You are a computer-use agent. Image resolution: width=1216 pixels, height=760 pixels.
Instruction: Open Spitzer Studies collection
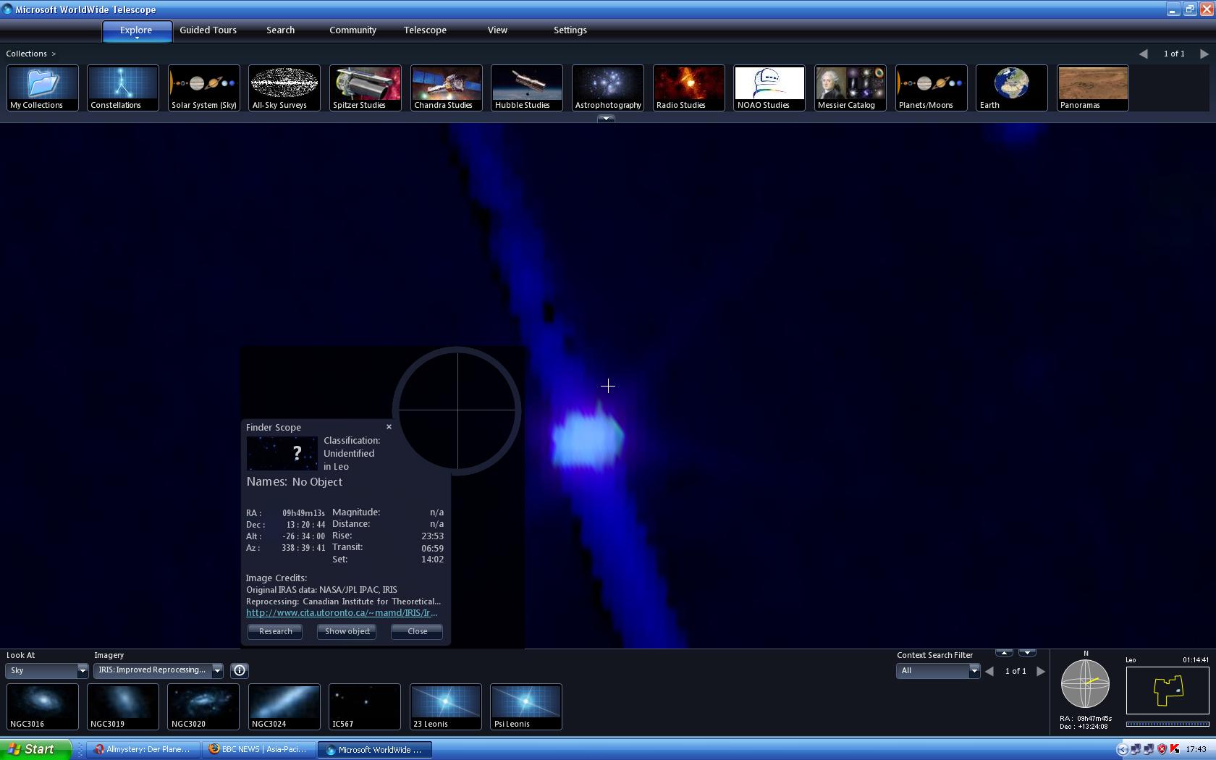click(366, 88)
